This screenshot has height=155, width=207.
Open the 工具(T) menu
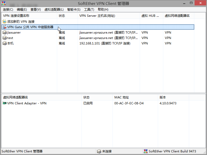click(x=89, y=9)
